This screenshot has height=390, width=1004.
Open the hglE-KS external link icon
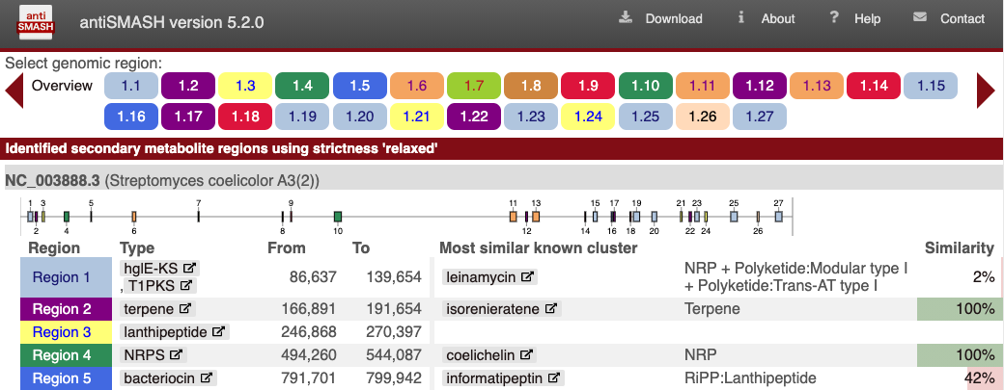point(189,268)
